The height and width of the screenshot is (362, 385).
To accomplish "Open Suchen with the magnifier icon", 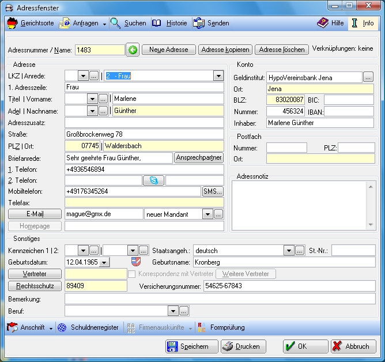I will click(x=116, y=23).
